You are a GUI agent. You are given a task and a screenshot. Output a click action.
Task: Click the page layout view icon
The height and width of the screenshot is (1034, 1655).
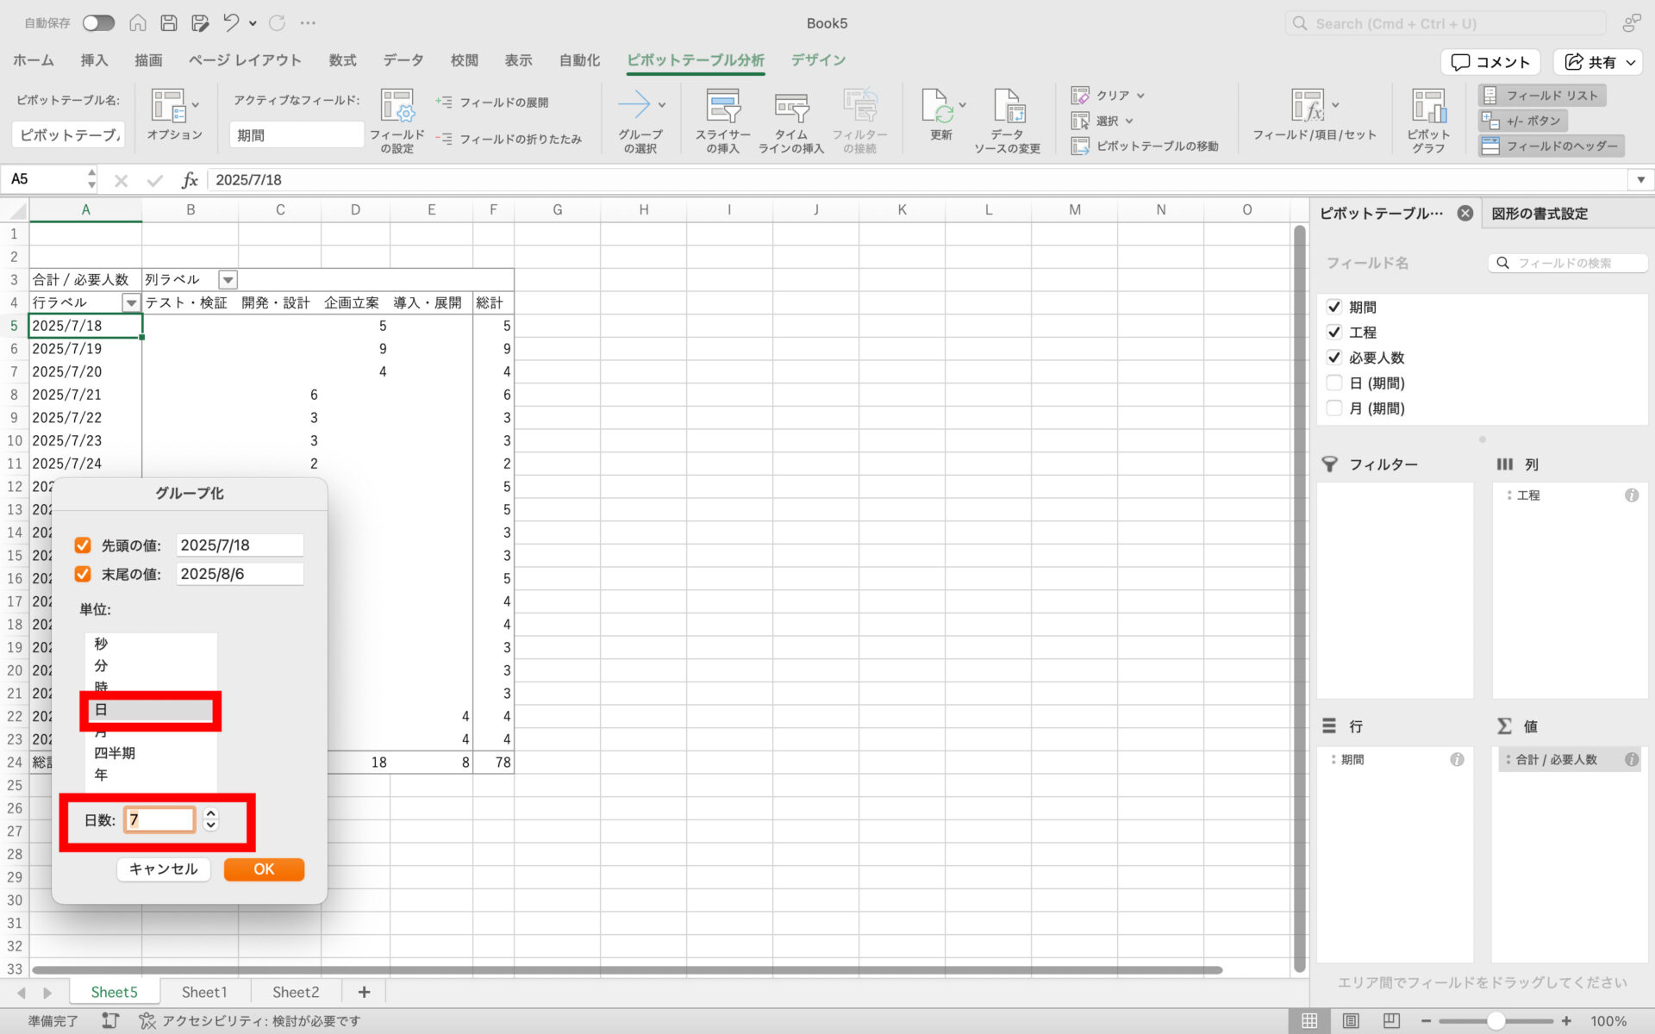tap(1350, 1021)
